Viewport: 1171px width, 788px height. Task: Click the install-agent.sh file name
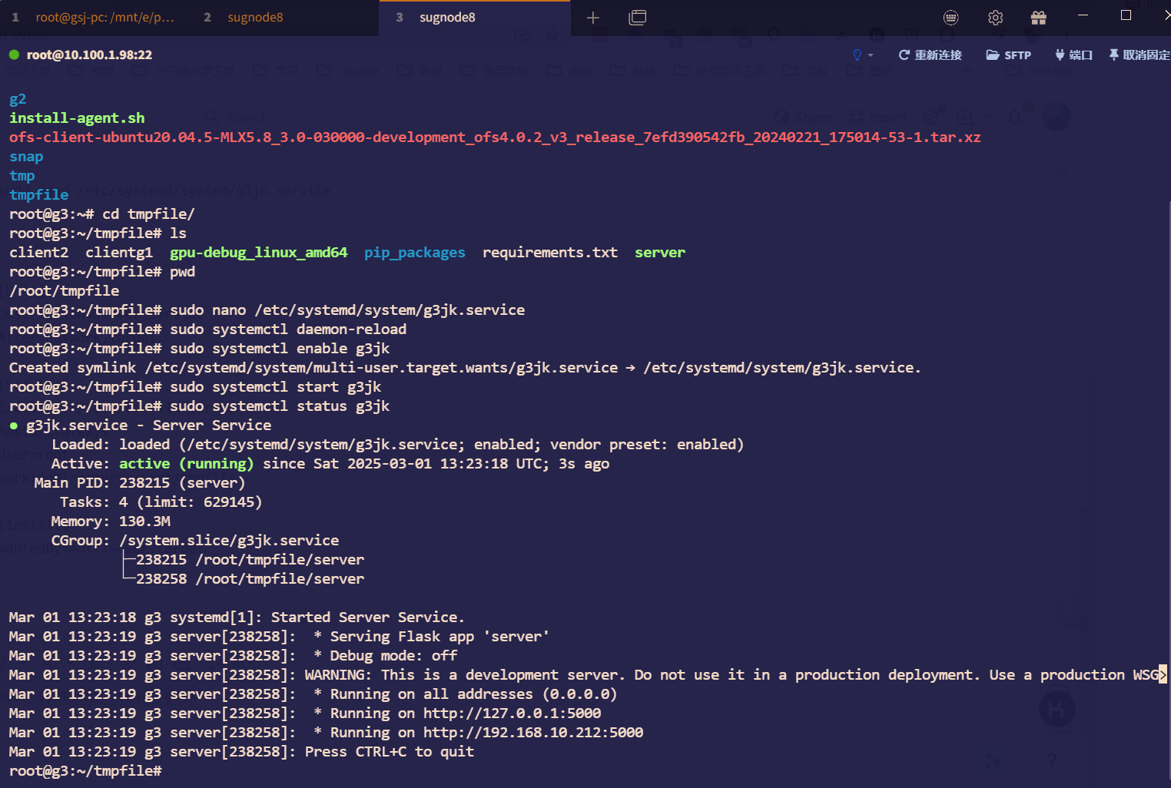pos(77,118)
